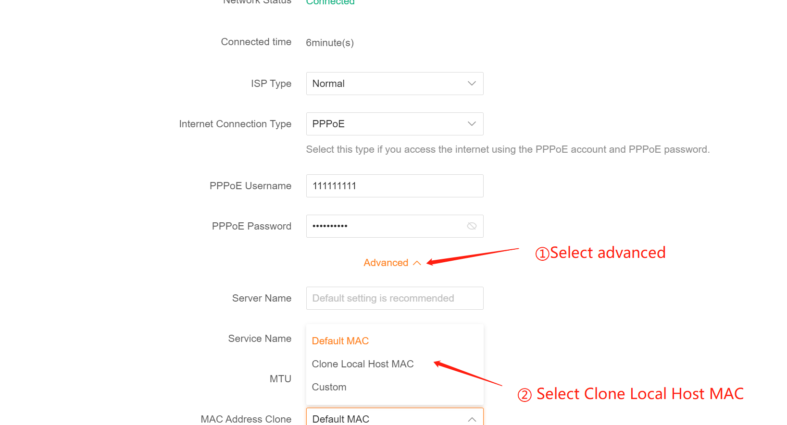
Task: Reveal the PPPoE password with eye icon
Action: click(x=472, y=226)
